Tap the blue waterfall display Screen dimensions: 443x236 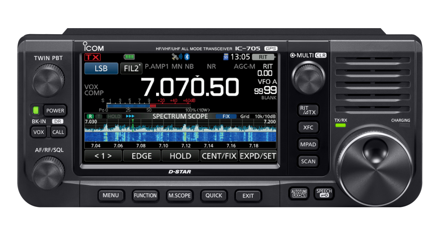pos(180,137)
